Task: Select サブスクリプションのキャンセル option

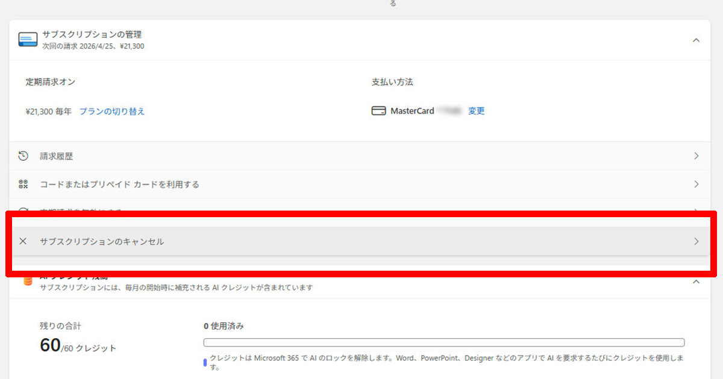Action: [x=360, y=241]
